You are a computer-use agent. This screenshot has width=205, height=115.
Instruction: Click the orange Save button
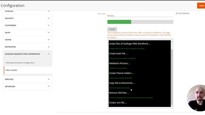click(x=201, y=5)
